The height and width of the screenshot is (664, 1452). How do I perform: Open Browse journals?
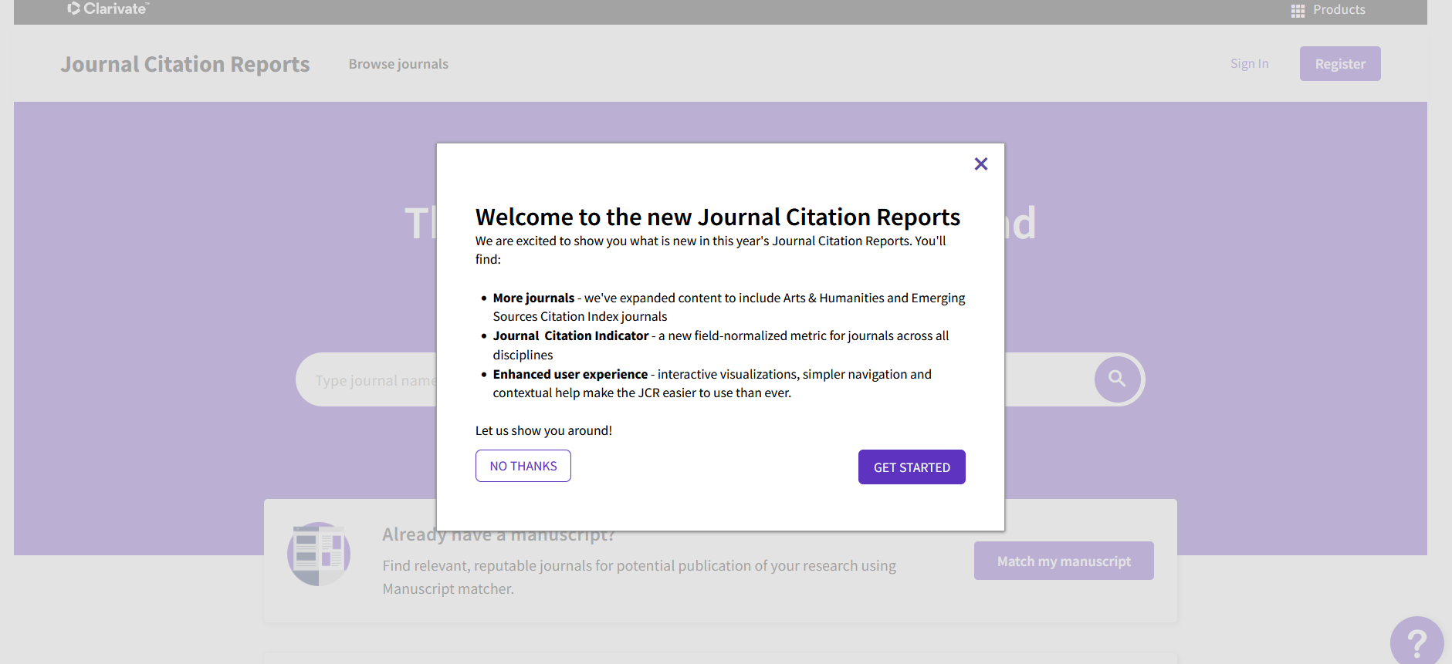click(x=398, y=64)
